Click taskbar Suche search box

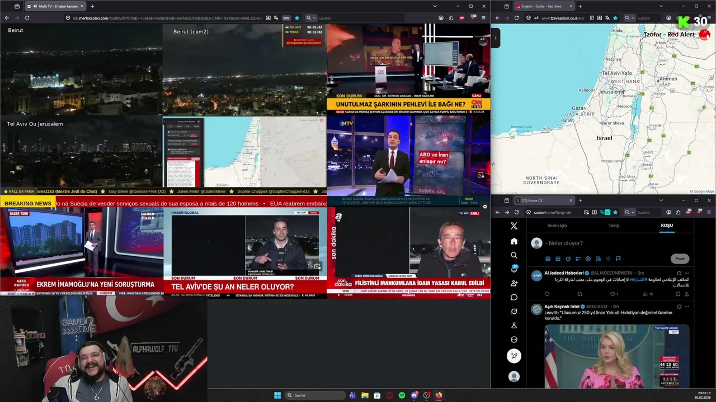pyautogui.click(x=315, y=395)
